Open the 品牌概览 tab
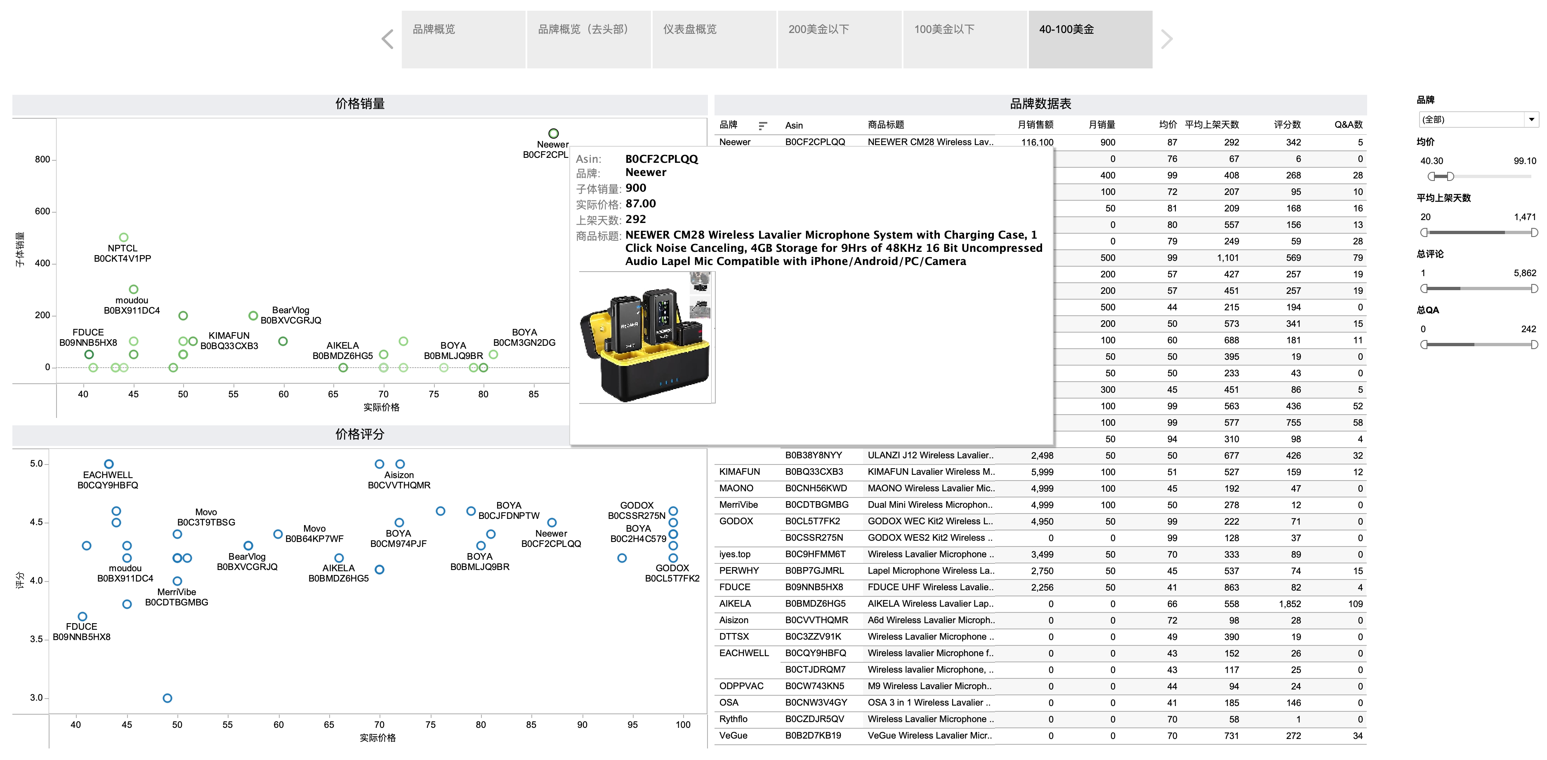The width and height of the screenshot is (1547, 760). point(464,40)
